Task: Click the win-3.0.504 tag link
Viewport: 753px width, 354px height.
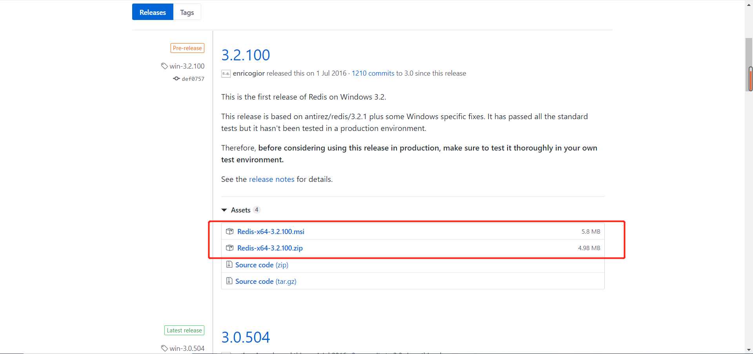Action: point(187,348)
